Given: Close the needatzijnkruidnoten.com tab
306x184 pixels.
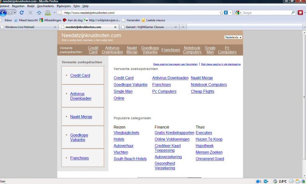Looking at the screenshot, I should click(x=115, y=27).
